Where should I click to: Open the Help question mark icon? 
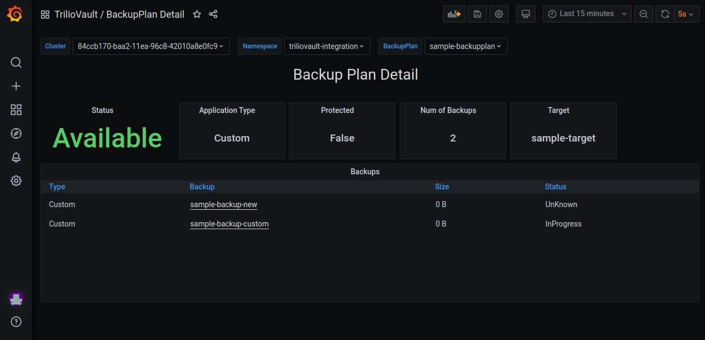[x=16, y=322]
